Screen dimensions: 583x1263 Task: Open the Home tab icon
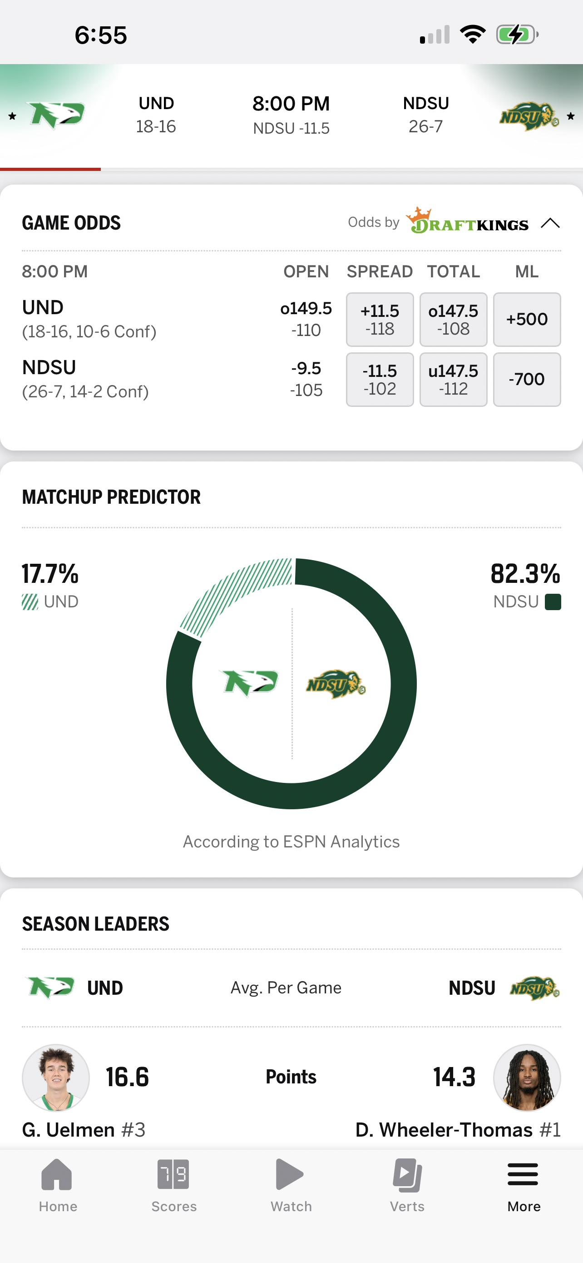tap(57, 1174)
